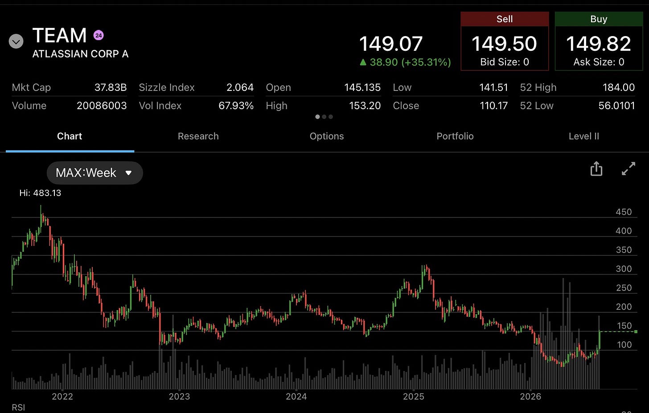Click the Mkt Cap value 37.83B
This screenshot has width=649, height=413.
click(111, 87)
